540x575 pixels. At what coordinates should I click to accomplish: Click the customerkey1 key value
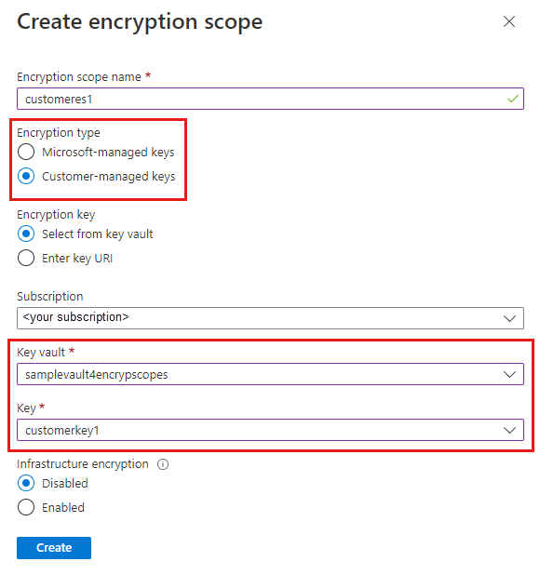pyautogui.click(x=62, y=430)
